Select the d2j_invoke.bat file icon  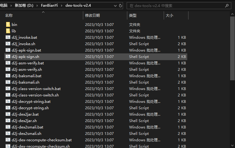(8, 37)
